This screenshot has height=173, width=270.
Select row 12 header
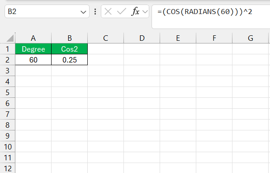pos(7,168)
